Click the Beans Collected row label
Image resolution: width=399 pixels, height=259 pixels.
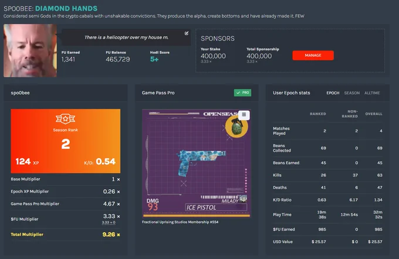(x=282, y=148)
